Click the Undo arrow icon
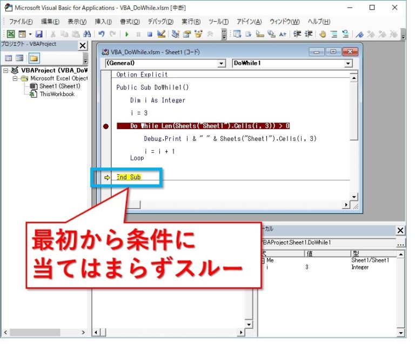This screenshot has width=415, height=344. click(102, 34)
